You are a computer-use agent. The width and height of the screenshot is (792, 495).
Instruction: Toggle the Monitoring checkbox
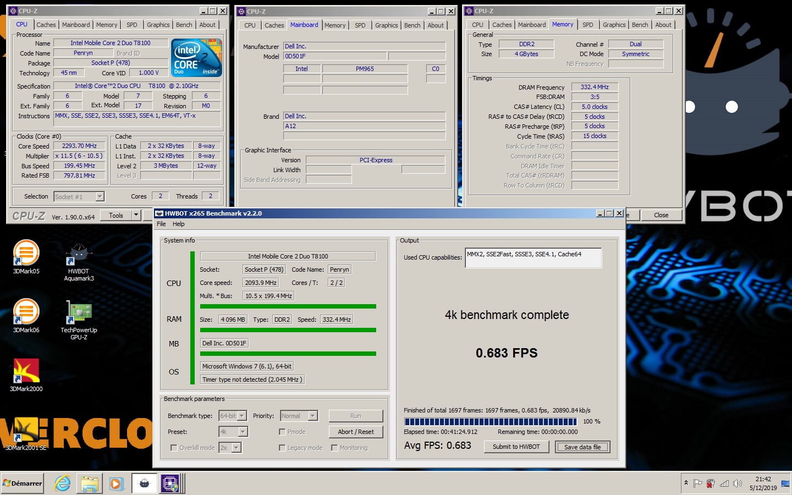(334, 448)
